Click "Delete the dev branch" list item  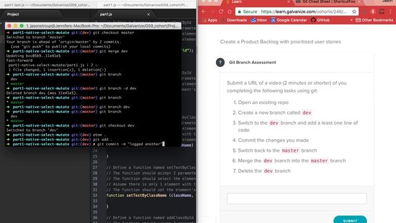coord(264,171)
